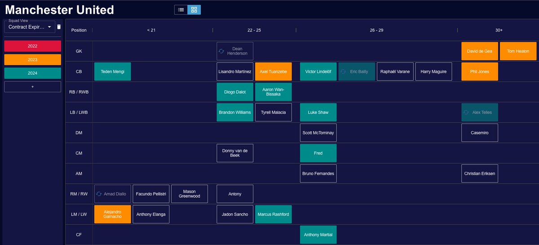This screenshot has width=539, height=245.
Task: Click the < 21 age column header
Action: pos(151,30)
